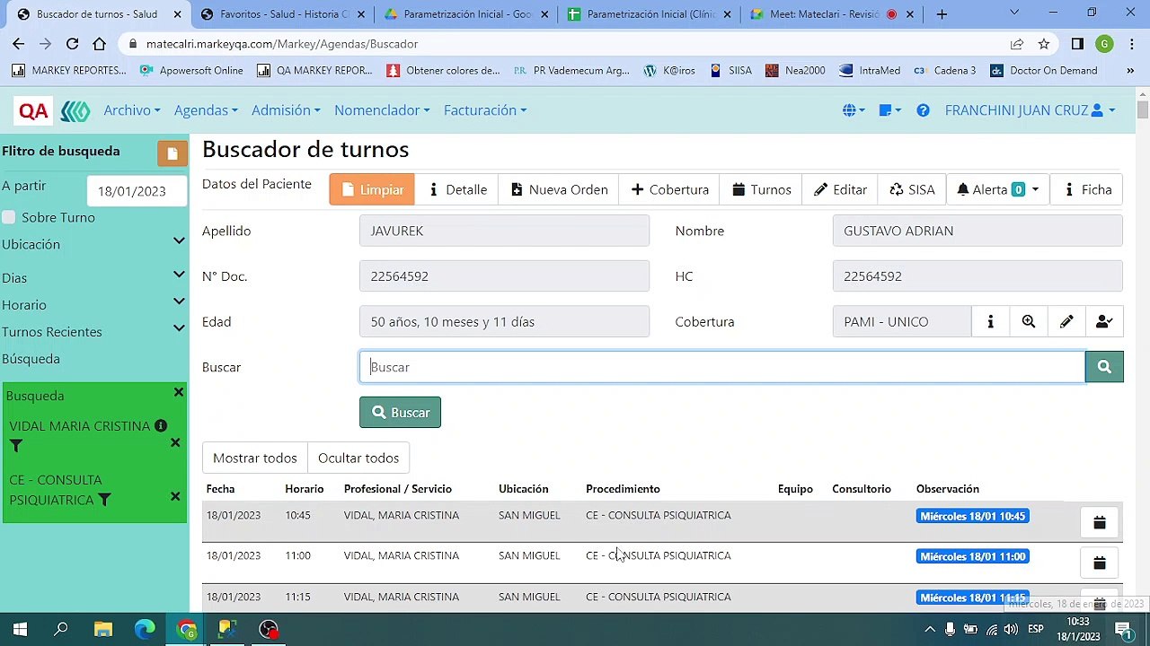Open the Doctor On Demand bookmark
Image resolution: width=1150 pixels, height=646 pixels.
tap(1043, 70)
